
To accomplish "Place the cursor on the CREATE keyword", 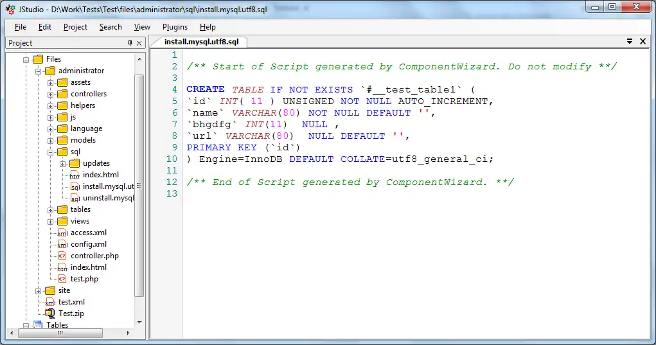I will pos(206,89).
